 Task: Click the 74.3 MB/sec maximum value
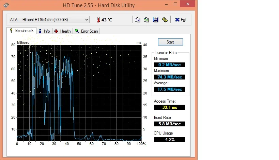point(170,77)
